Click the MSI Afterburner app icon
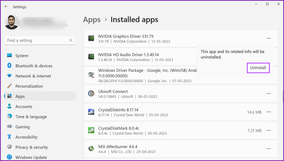The image size is (284, 161). click(91, 149)
